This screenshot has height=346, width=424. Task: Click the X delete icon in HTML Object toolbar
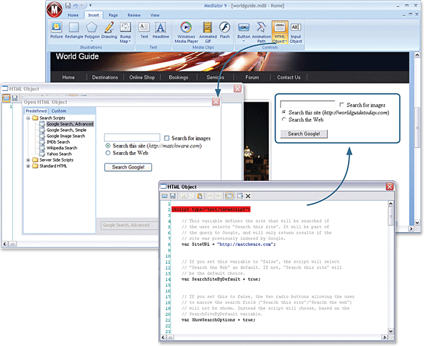pyautogui.click(x=248, y=196)
